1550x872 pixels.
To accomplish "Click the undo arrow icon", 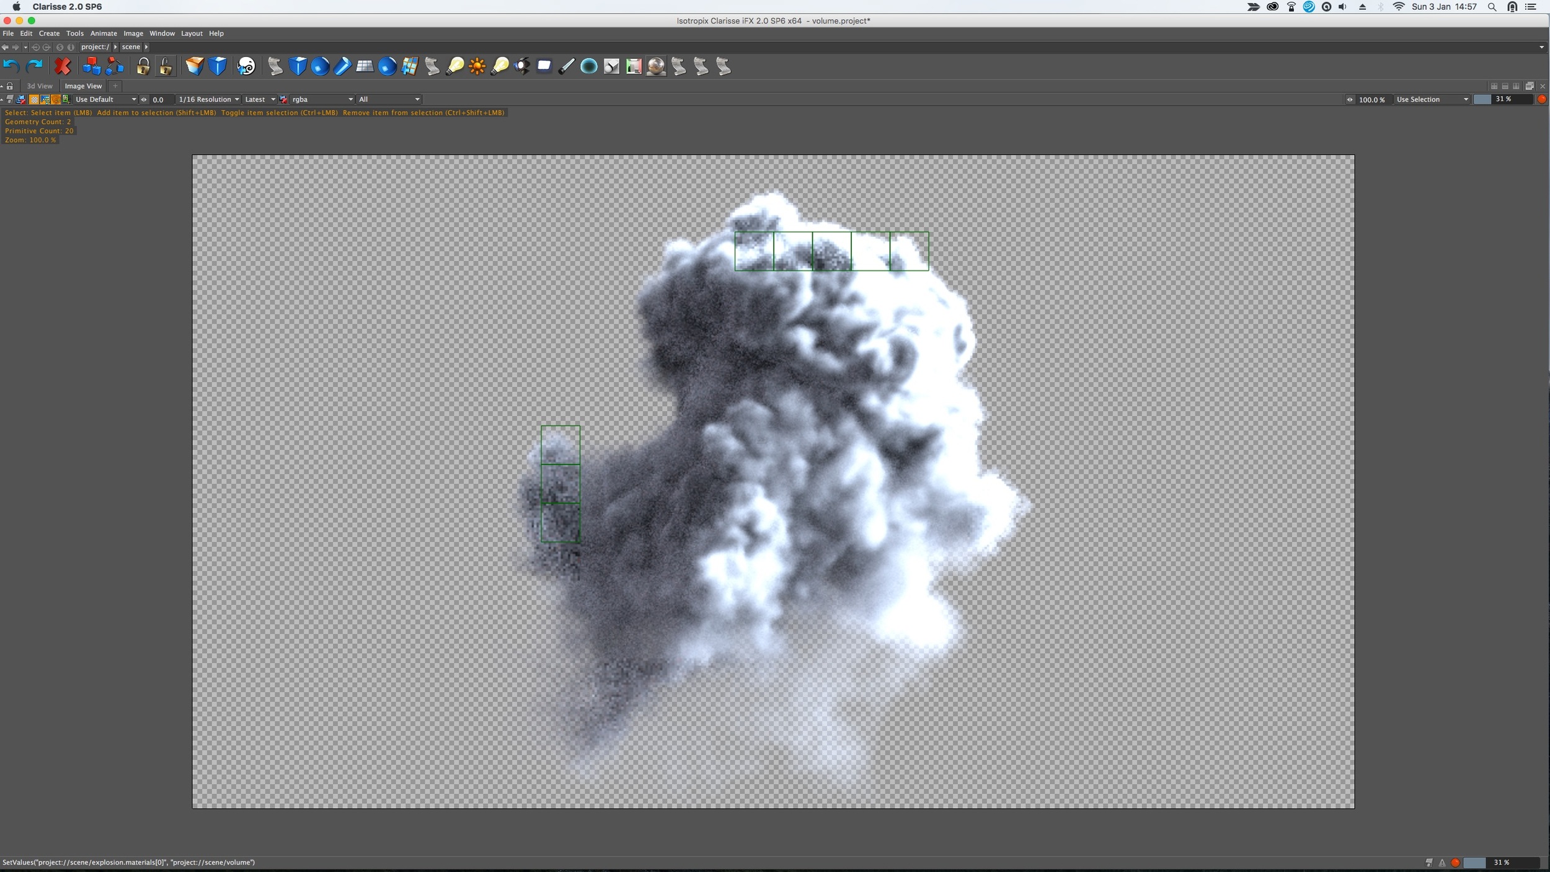I will click(11, 66).
